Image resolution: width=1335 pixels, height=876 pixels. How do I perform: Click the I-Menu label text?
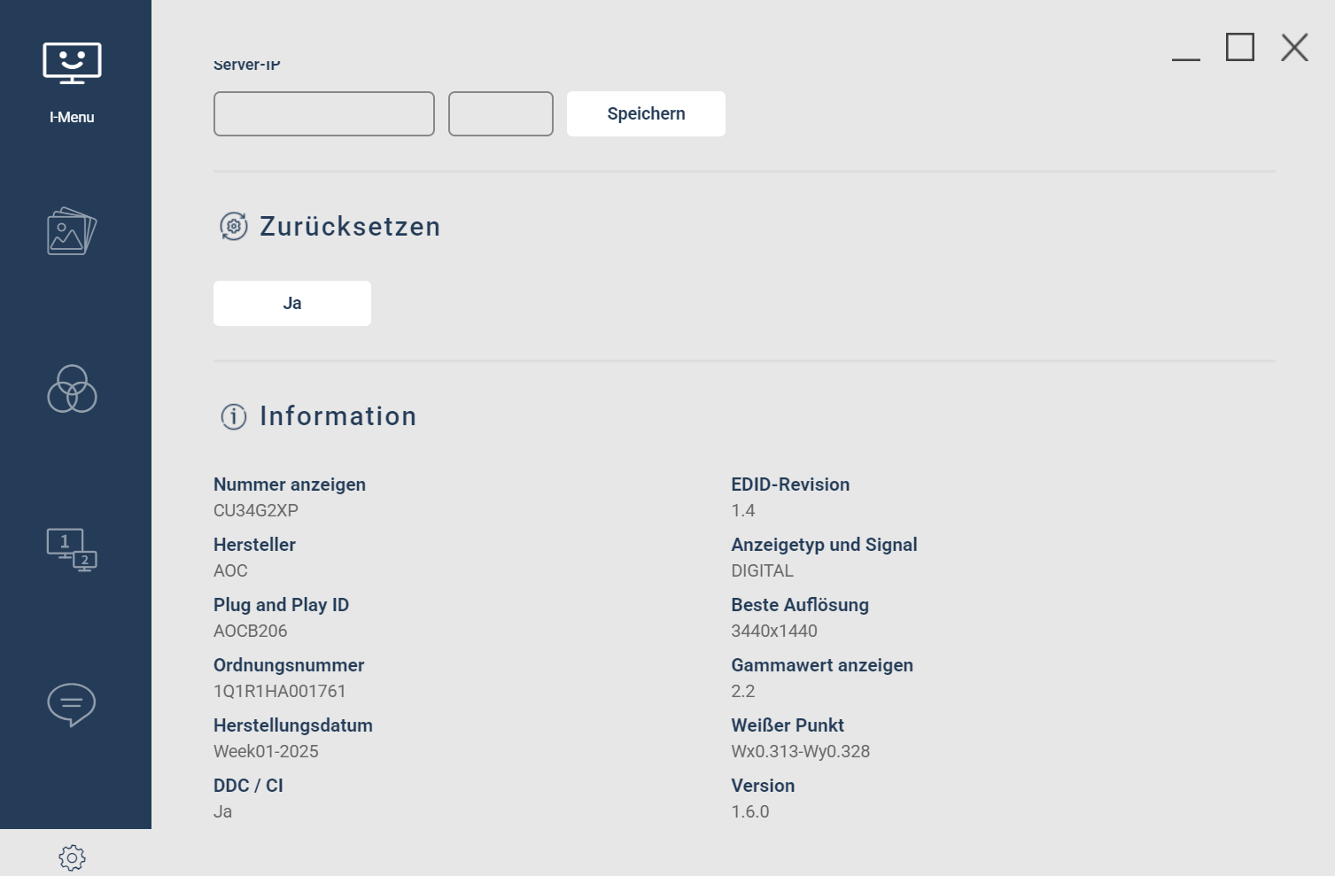72,117
